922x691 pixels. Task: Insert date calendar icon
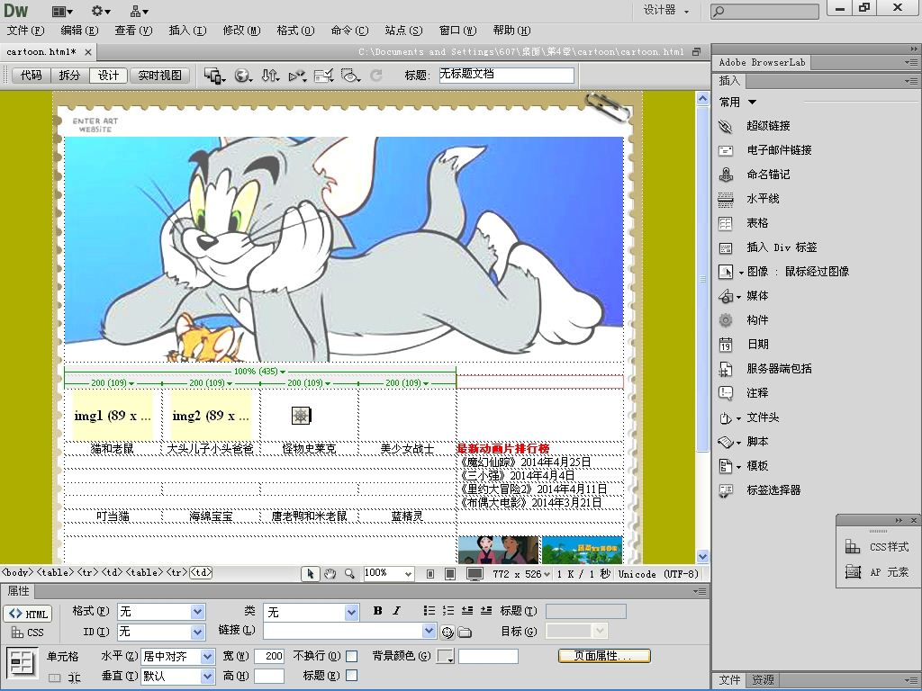point(726,345)
